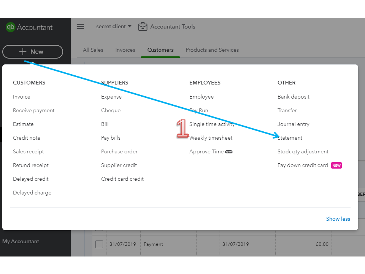365x274 pixels.
Task: Switch to the All Sales tab
Action: [x=93, y=50]
